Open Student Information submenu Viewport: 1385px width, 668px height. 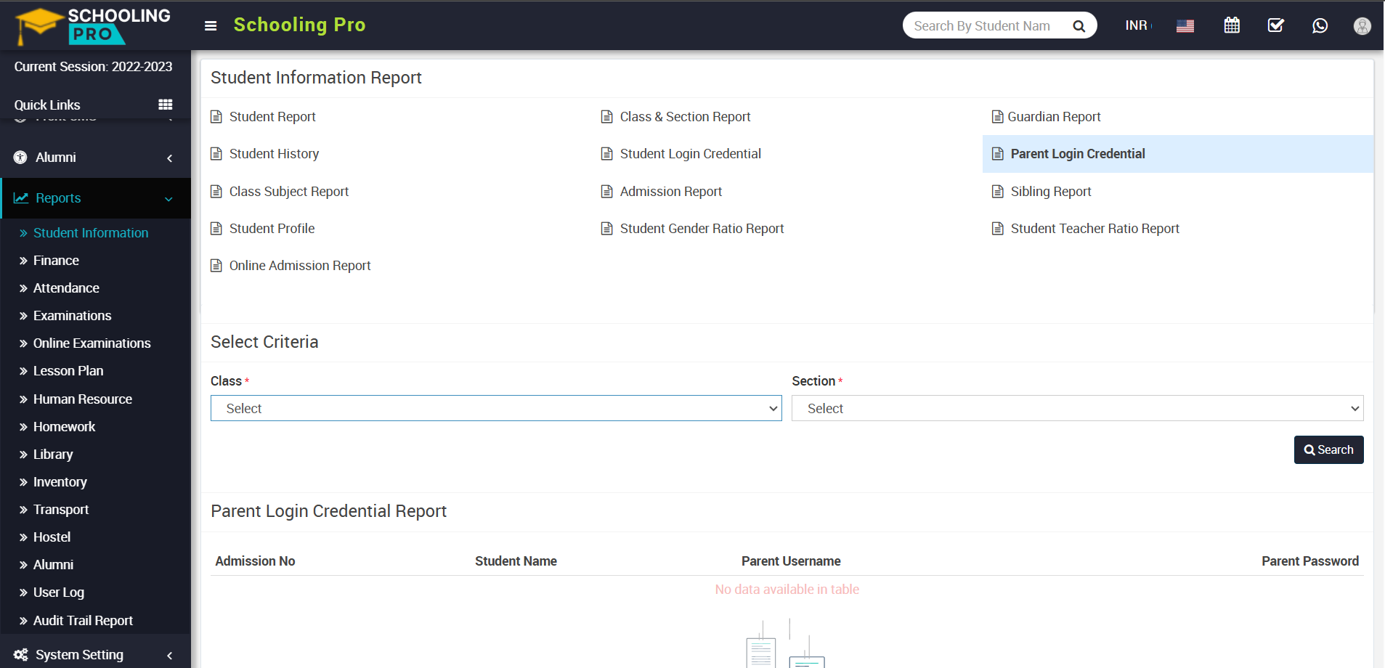tap(90, 233)
